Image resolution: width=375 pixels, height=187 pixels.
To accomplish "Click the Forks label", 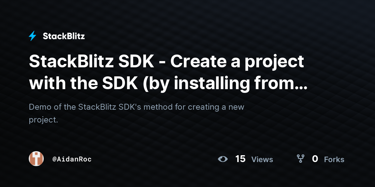I will point(334,160).
